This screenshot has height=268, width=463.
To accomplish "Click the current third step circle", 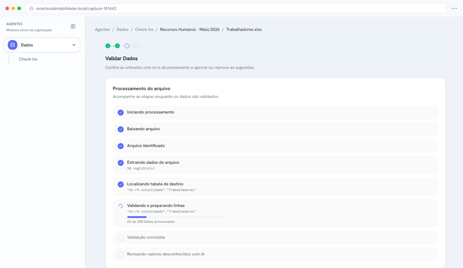I will pos(127,46).
